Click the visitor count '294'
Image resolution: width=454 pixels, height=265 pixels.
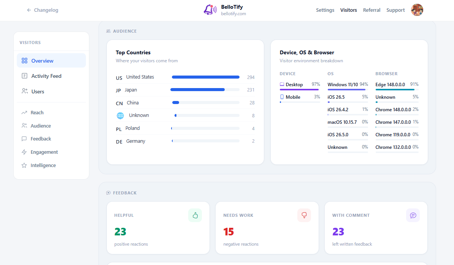point(251,77)
